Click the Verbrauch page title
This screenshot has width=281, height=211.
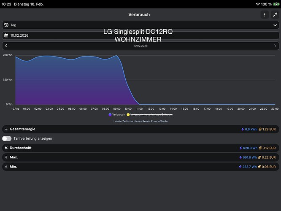(x=139, y=15)
